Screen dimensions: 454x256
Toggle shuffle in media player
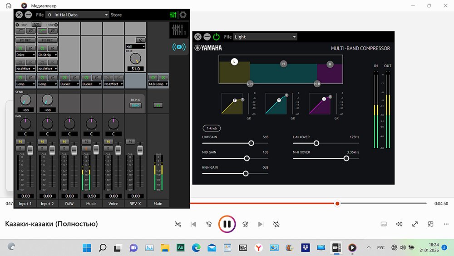pos(178,224)
